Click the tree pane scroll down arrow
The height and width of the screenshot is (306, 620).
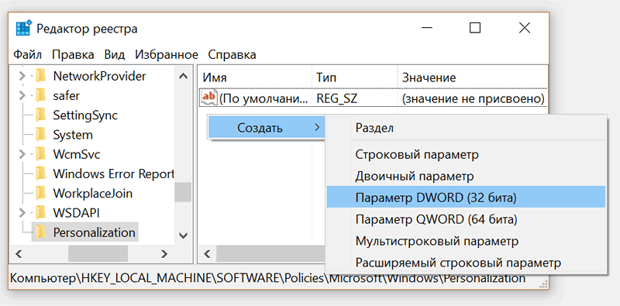click(183, 236)
